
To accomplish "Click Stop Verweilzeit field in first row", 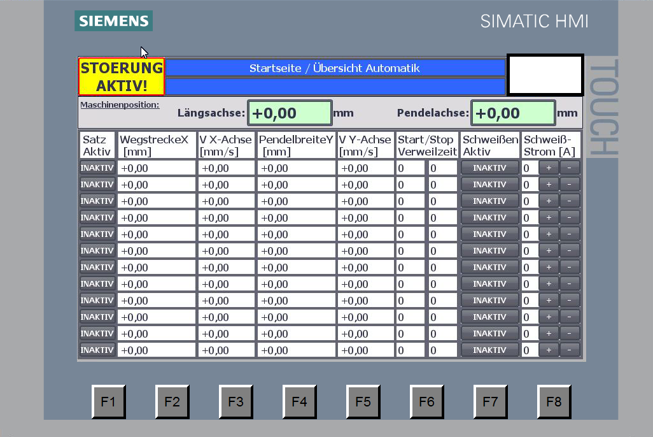I will 443,168.
